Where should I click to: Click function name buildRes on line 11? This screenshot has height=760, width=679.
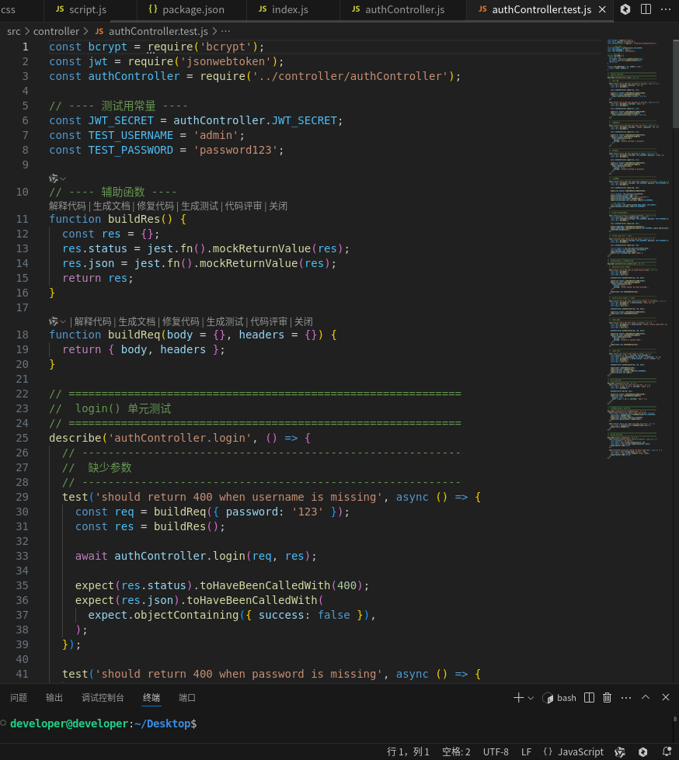tap(134, 219)
